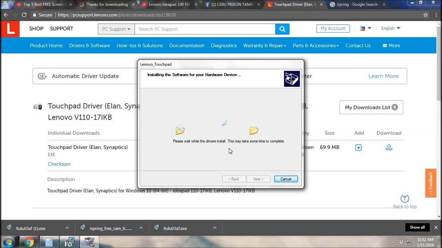Click Show all downloads button
This screenshot has height=248, width=442.
click(x=417, y=227)
